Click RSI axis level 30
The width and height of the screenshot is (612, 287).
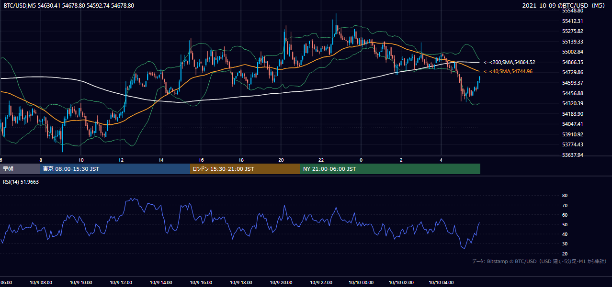pyautogui.click(x=565, y=244)
